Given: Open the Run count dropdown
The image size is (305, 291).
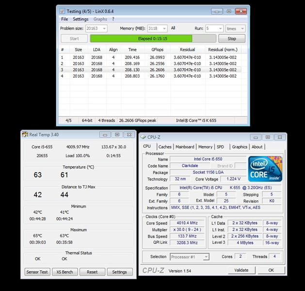Looking at the screenshot, I should (220, 29).
